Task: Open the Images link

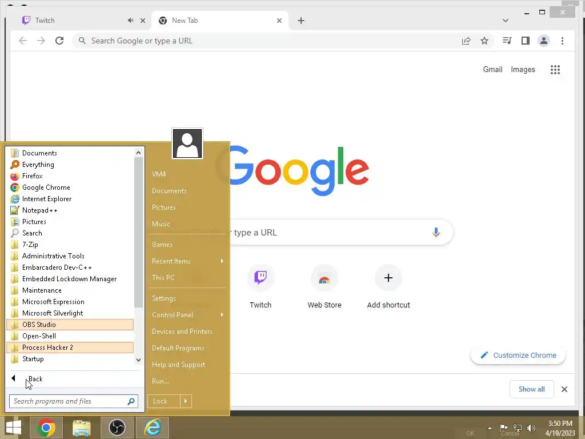Action: pyautogui.click(x=523, y=69)
